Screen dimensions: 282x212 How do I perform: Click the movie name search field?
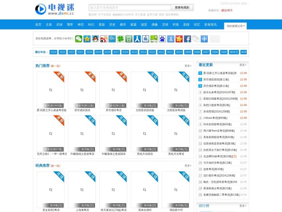click(x=130, y=8)
